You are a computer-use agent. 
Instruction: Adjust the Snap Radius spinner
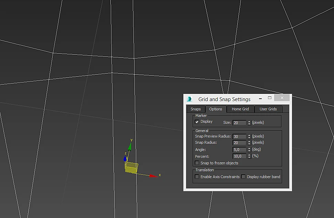[x=249, y=143]
